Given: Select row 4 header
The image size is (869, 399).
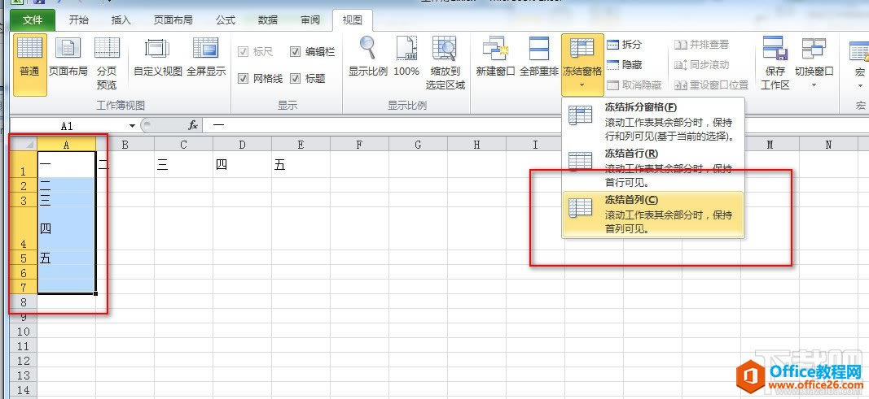Looking at the screenshot, I should coord(24,228).
